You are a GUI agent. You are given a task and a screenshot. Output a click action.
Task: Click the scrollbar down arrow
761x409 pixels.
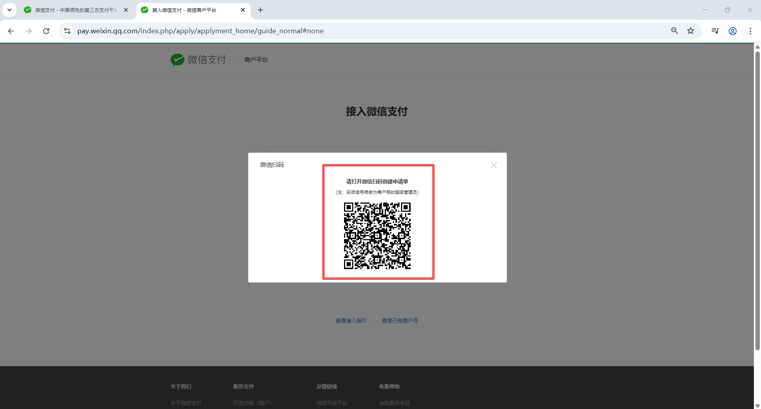(757, 405)
